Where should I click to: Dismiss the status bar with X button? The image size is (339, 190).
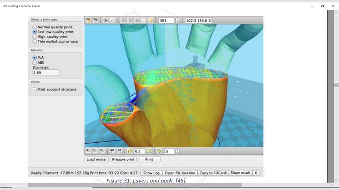click(256, 173)
